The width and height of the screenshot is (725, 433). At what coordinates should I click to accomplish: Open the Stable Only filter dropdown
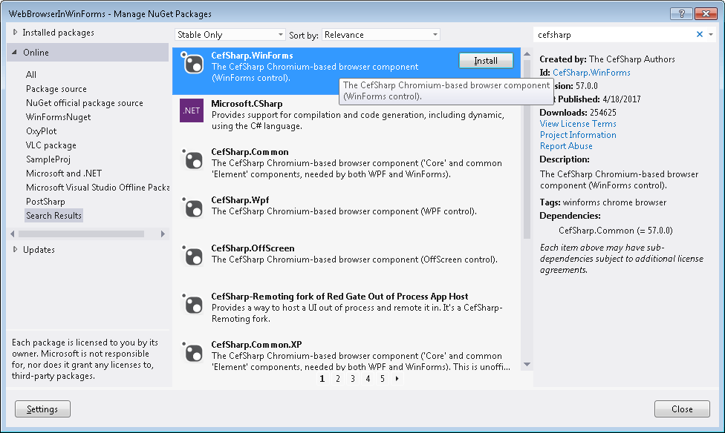coord(230,35)
